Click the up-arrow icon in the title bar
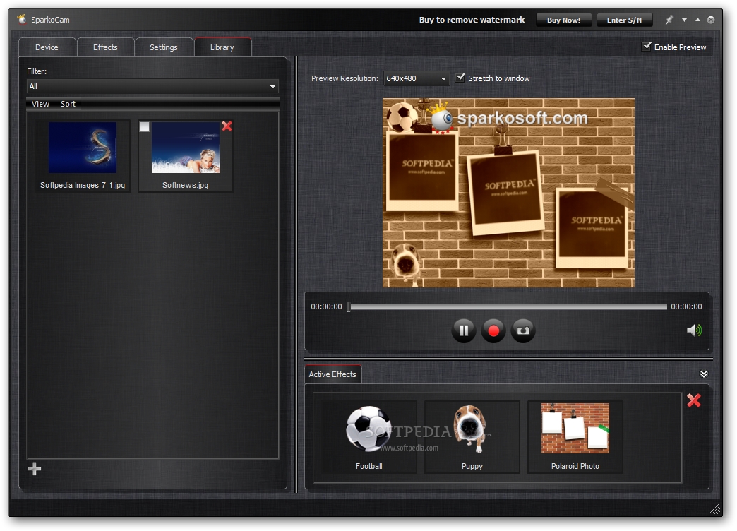The width and height of the screenshot is (737, 531). [697, 20]
